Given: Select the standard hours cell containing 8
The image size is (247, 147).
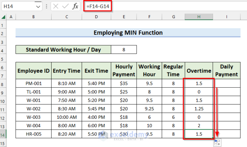Looking at the screenshot, I should point(124,49).
